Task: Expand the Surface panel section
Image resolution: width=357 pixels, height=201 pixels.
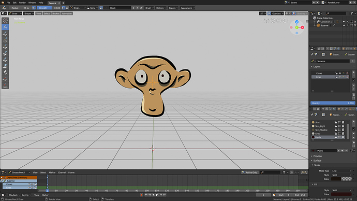Action: click(x=317, y=161)
